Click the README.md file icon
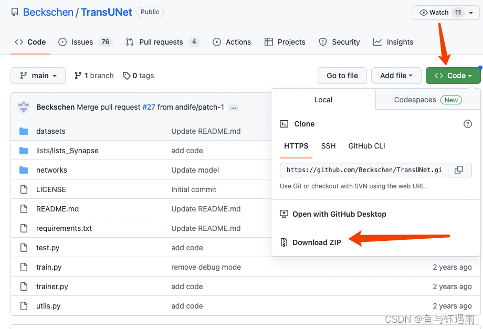 click(24, 208)
